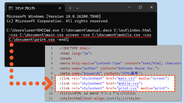Click C:\out\index.html path in command
Screen dimensions: 184x103
click(x=132, y=30)
